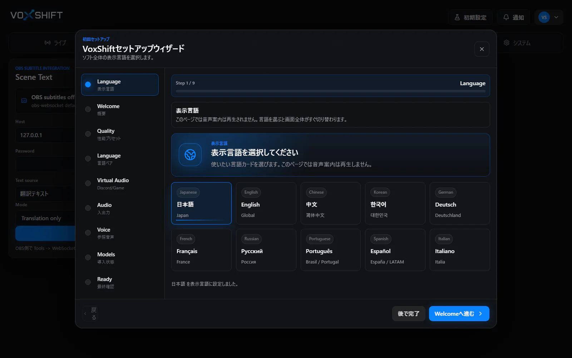This screenshot has height=358, width=572.
Task: Click the flask icon beside 初期設定
Action: 457,17
